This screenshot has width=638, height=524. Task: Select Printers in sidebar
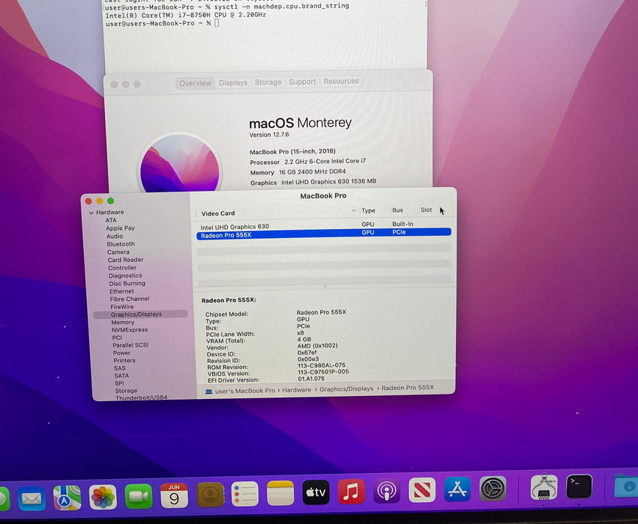[x=124, y=360]
